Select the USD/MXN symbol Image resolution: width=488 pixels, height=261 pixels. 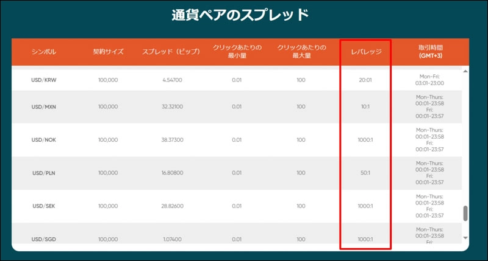pyautogui.click(x=44, y=106)
